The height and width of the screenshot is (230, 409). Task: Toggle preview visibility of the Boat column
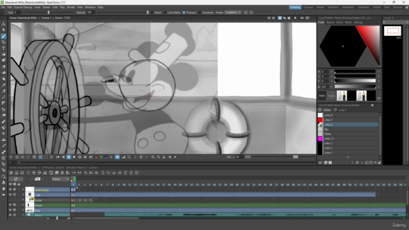point(10,210)
